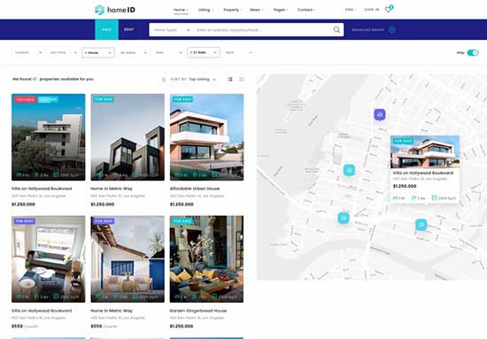Open the Contact menu
This screenshot has width=487, height=339.
pos(306,10)
